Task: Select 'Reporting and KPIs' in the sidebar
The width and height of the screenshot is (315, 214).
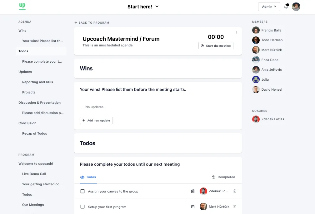Action: tap(37, 82)
